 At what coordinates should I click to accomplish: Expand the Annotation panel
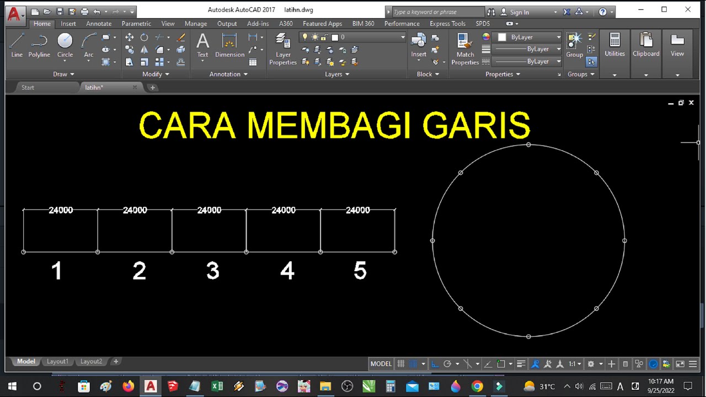[x=228, y=74]
